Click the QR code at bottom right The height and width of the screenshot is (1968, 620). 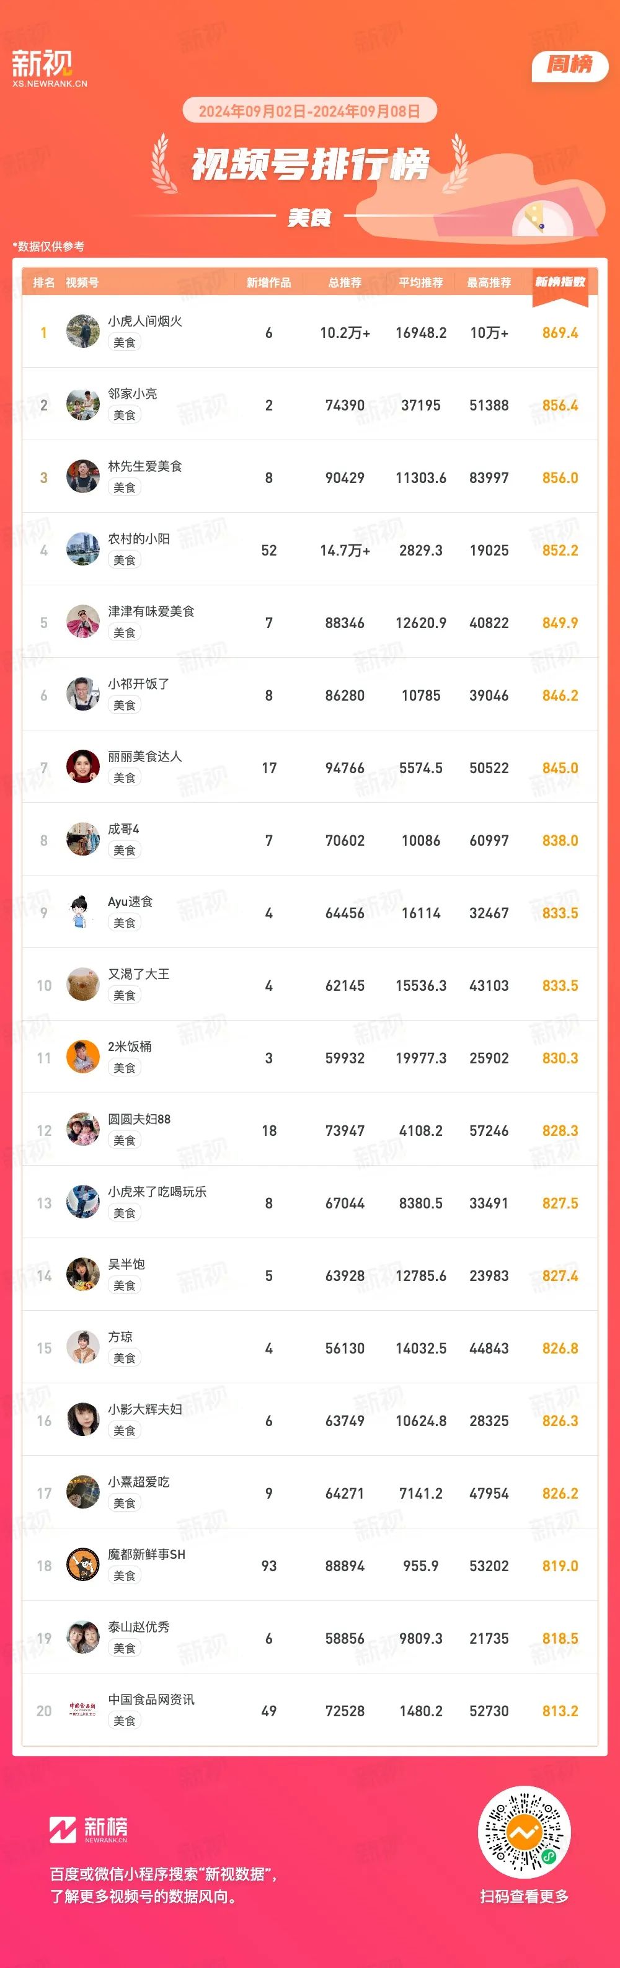point(525,1832)
